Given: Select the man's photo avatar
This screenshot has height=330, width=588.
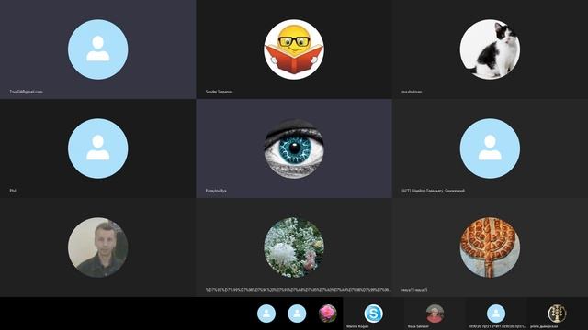Looking at the screenshot, I should tap(98, 247).
